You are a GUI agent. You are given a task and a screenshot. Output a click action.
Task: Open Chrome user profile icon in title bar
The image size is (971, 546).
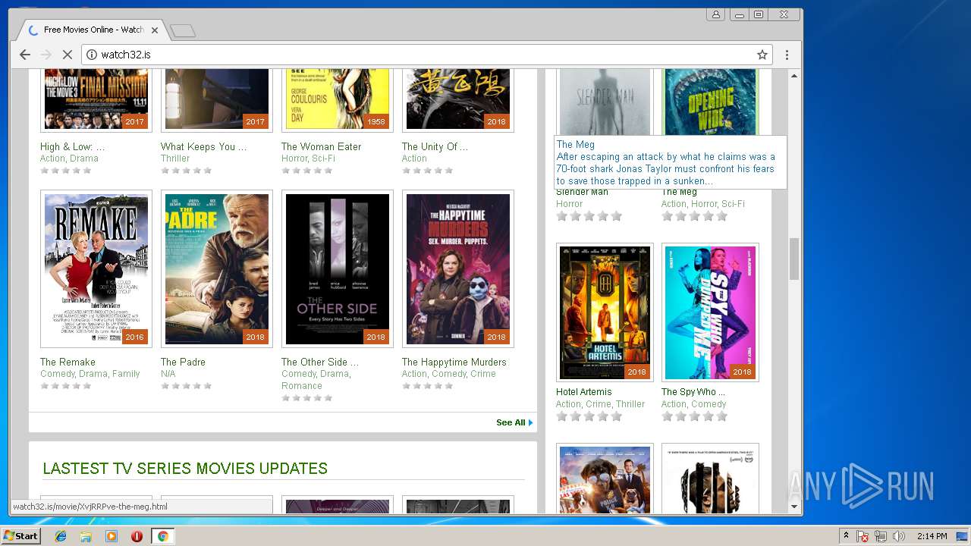pyautogui.click(x=715, y=14)
